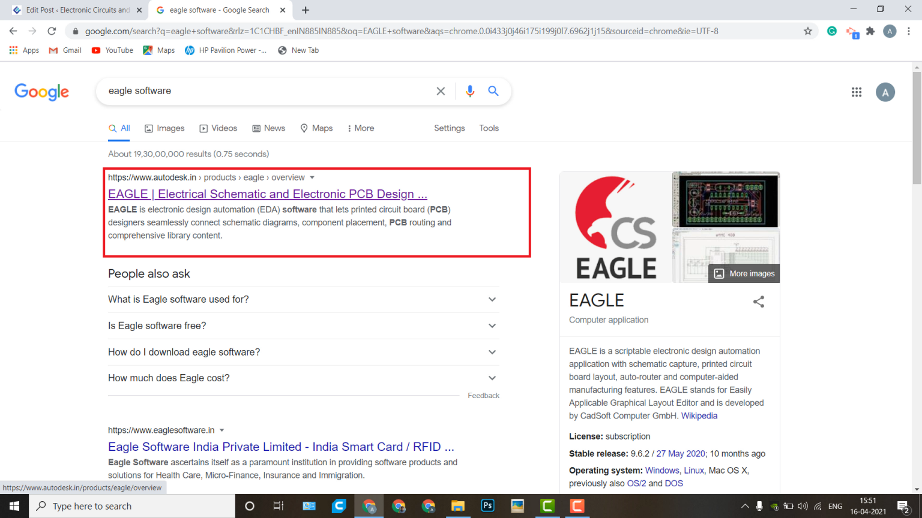Clear the search box with X icon
The width and height of the screenshot is (922, 518).
coord(441,91)
